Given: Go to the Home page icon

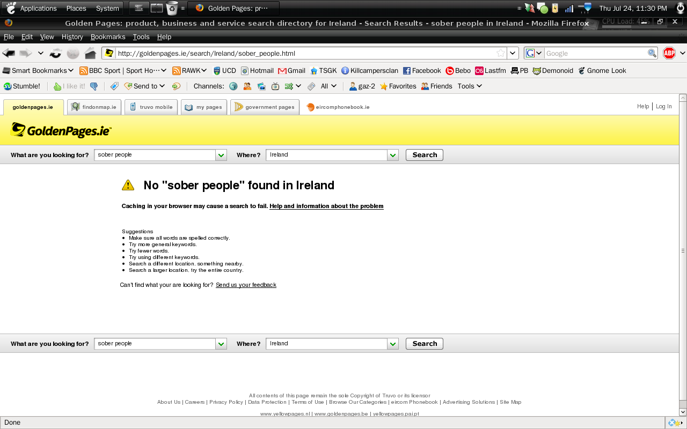Looking at the screenshot, I should click(90, 53).
